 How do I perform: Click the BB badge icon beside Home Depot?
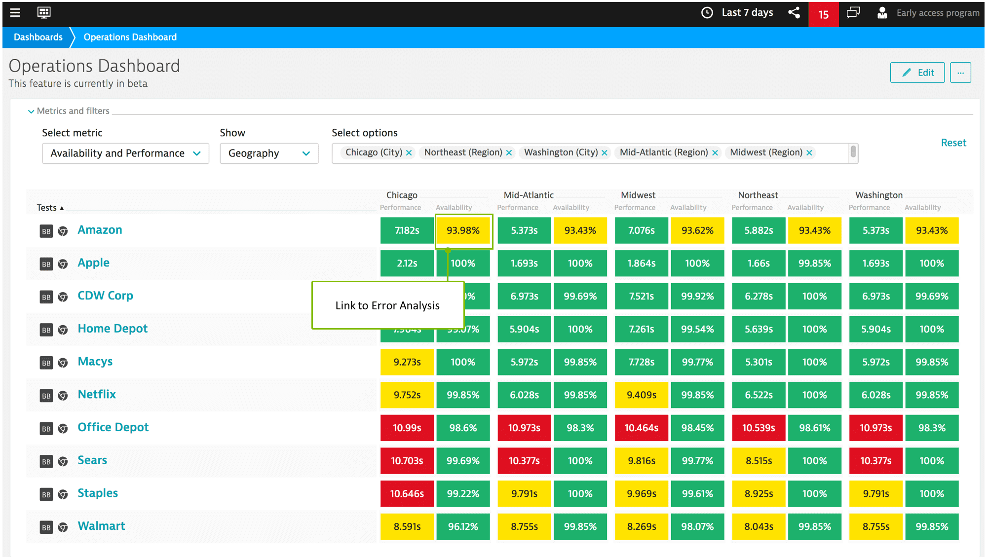click(46, 330)
